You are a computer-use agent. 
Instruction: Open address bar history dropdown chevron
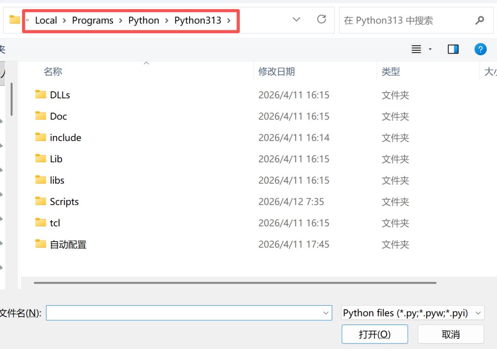(x=296, y=19)
